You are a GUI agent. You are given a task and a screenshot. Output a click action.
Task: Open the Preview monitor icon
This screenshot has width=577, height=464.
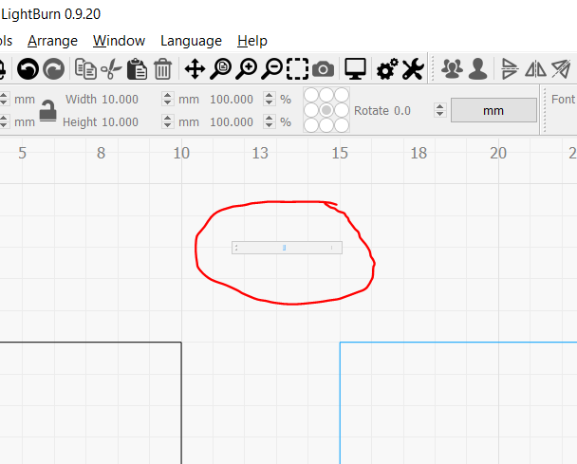click(355, 69)
